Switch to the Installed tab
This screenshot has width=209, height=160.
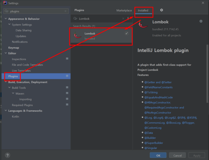[x=143, y=10]
